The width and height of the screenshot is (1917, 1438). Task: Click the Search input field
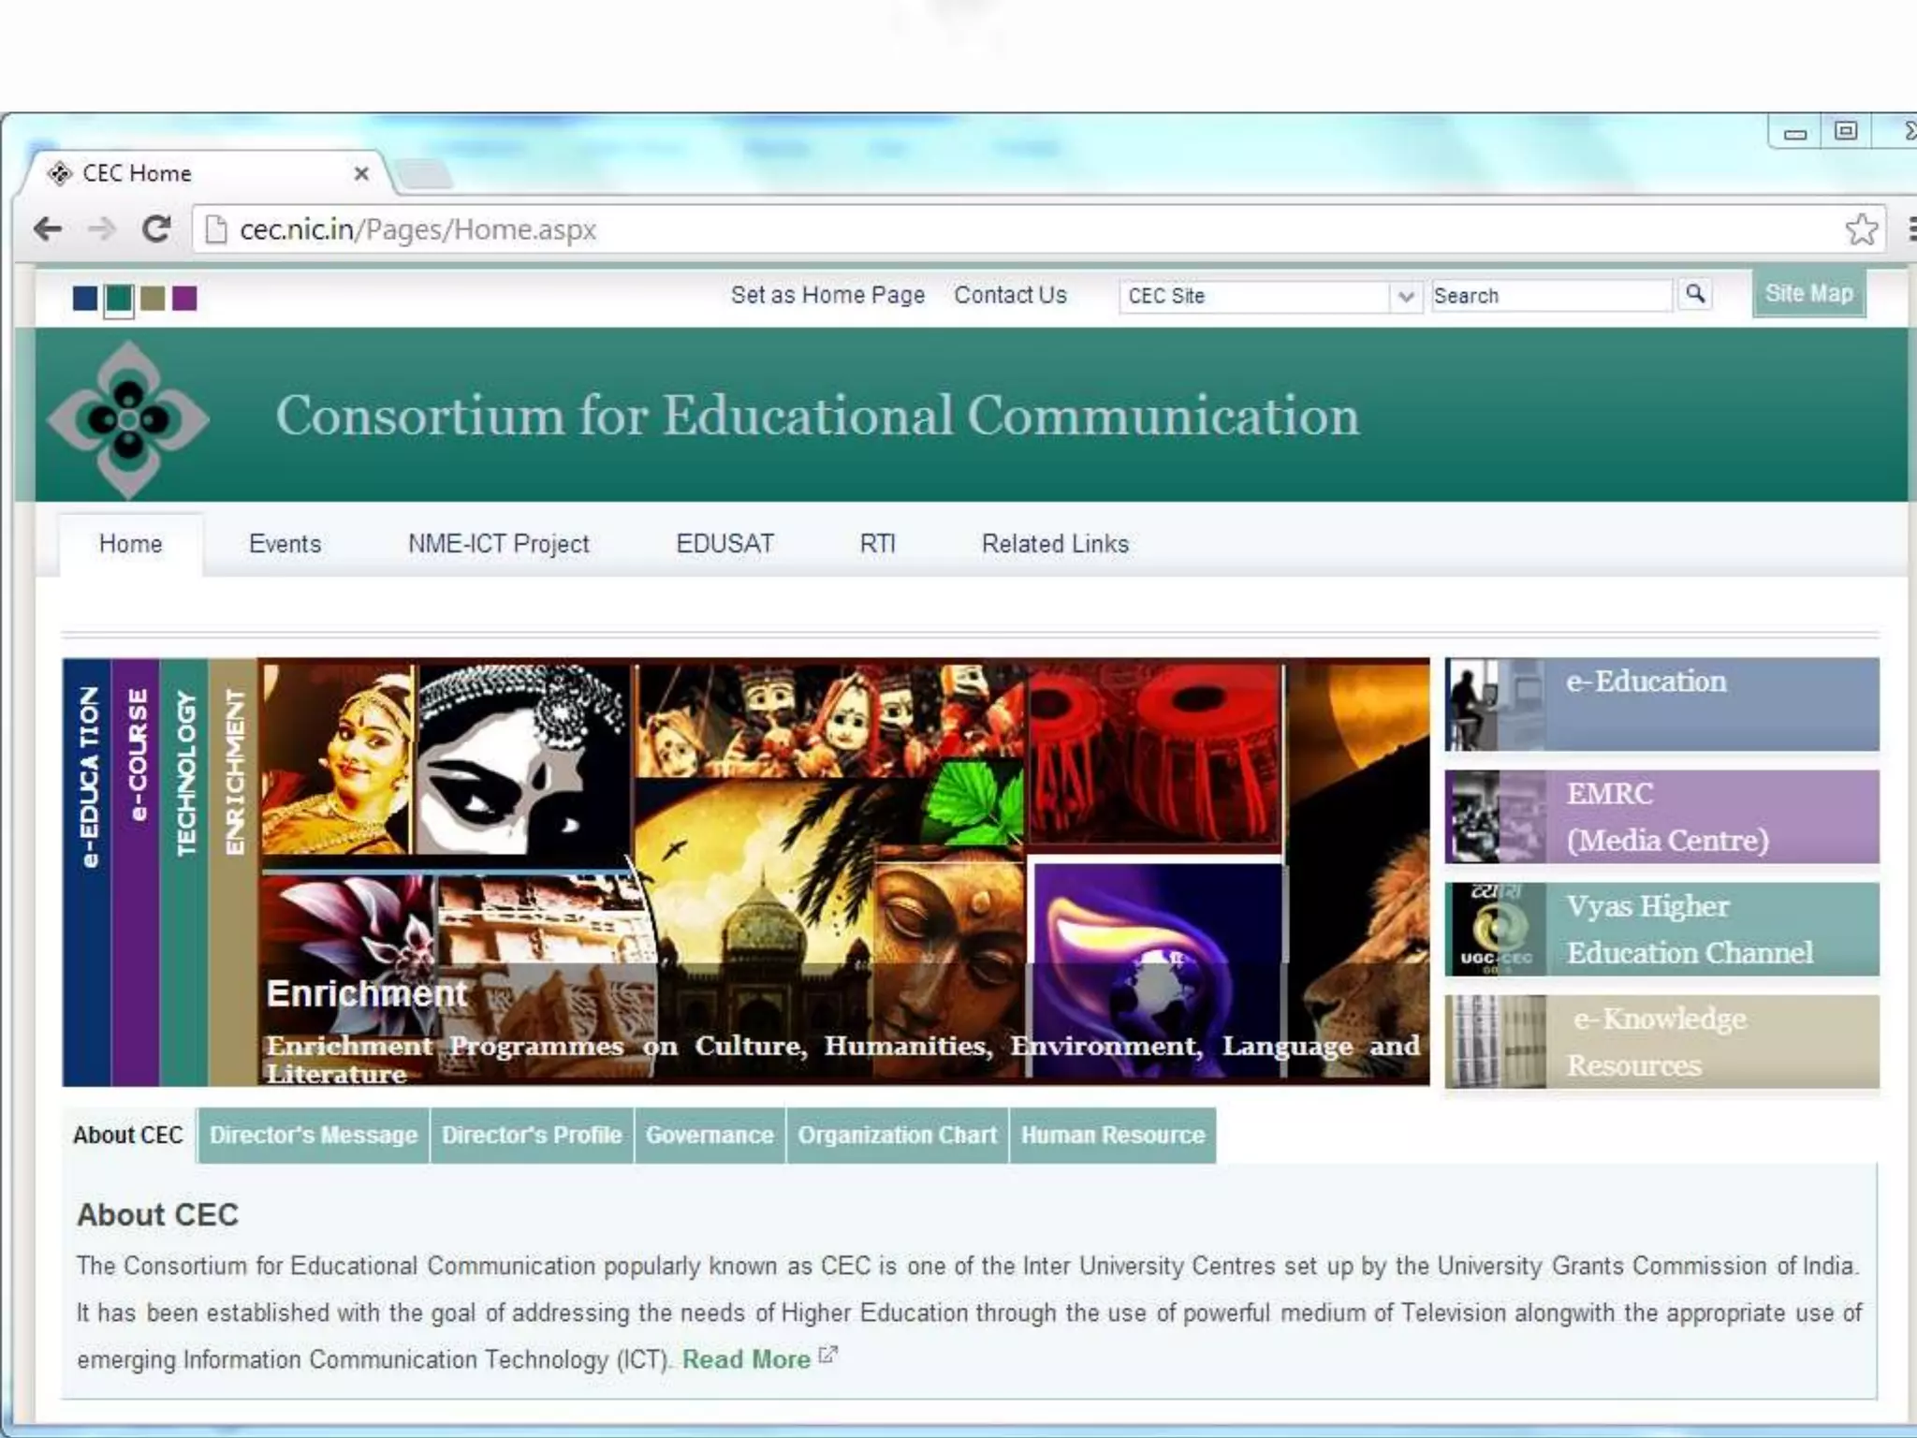[x=1550, y=297]
